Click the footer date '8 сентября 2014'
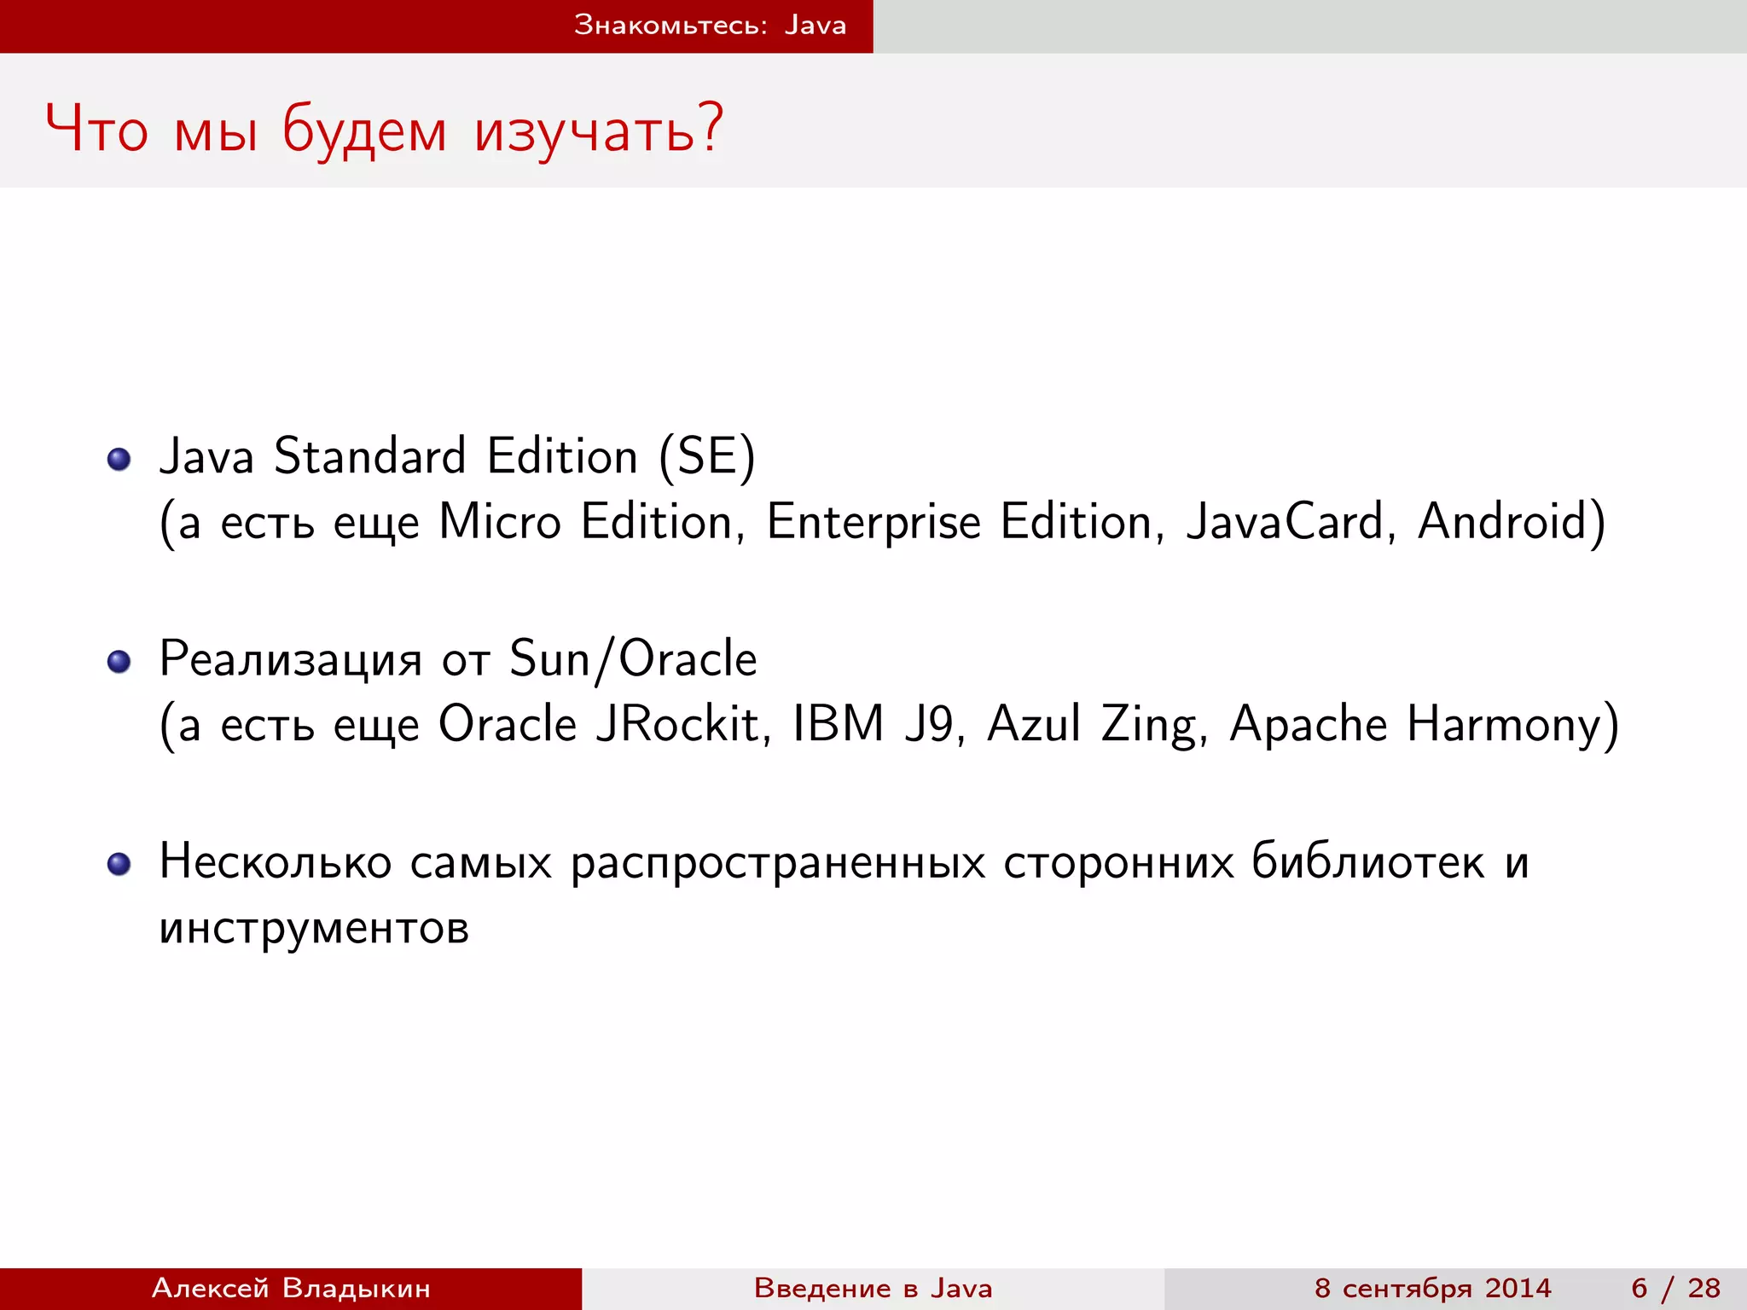The width and height of the screenshot is (1747, 1310). [x=1433, y=1288]
